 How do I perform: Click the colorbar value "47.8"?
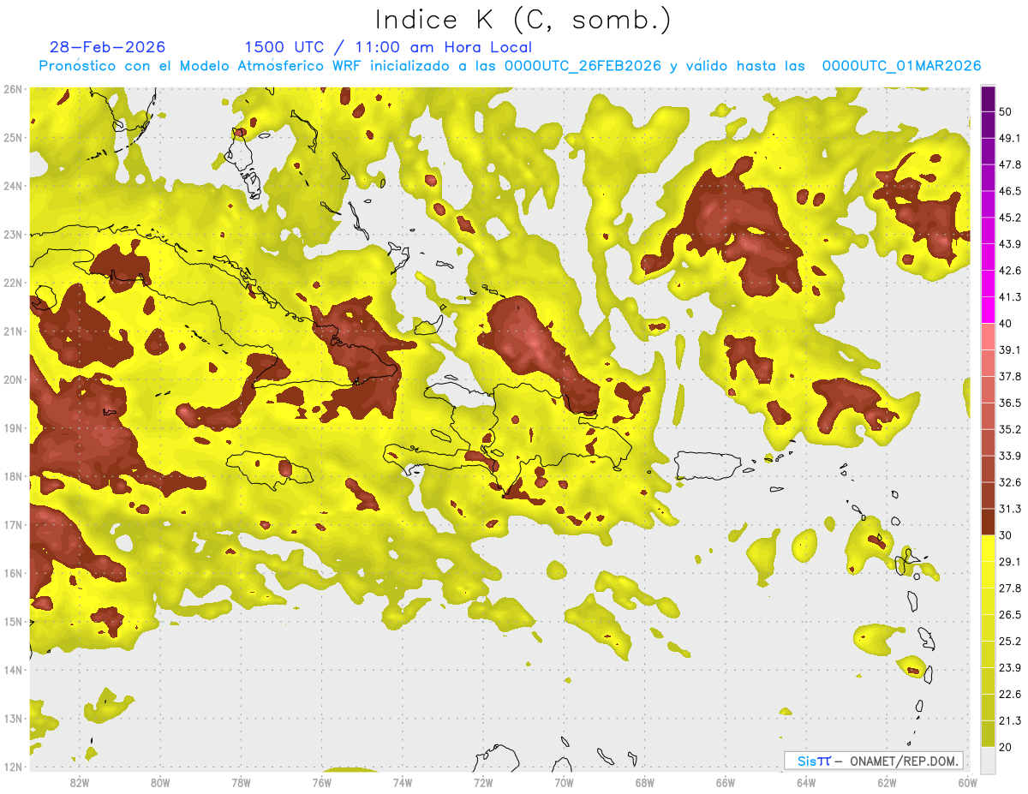(1009, 164)
